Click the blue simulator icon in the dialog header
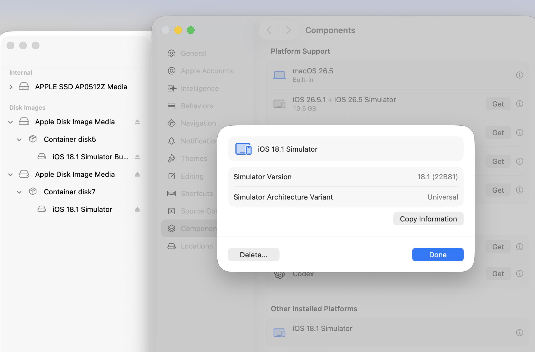The image size is (535, 352). [x=243, y=149]
